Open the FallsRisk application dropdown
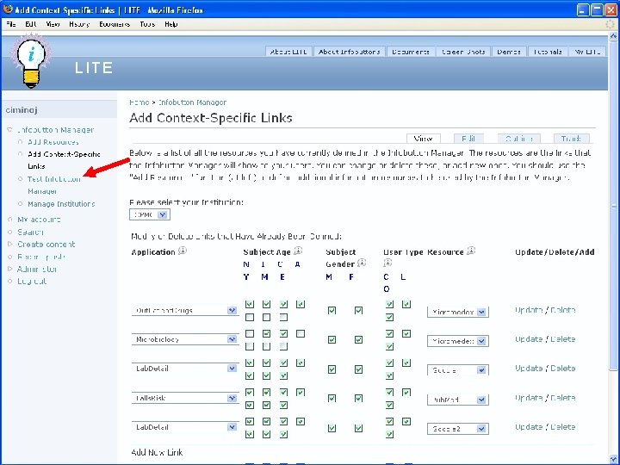Viewport: 620px width, 465px height. click(x=185, y=398)
